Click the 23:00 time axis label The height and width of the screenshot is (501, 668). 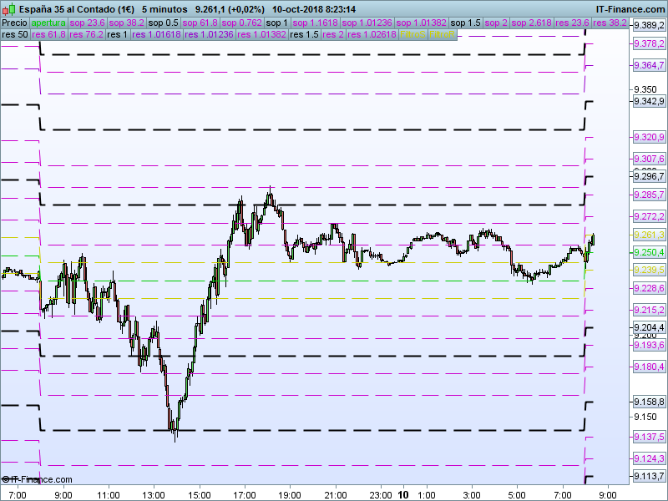tap(381, 495)
